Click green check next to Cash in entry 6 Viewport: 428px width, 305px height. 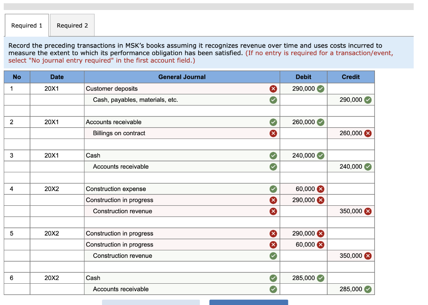(273, 278)
